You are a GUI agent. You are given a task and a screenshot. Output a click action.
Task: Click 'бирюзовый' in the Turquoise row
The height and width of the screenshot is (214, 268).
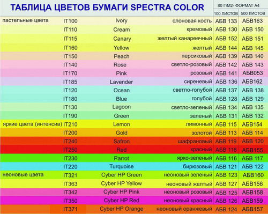point(197,166)
